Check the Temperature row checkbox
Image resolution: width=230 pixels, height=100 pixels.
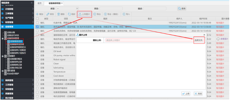click(x=37, y=72)
